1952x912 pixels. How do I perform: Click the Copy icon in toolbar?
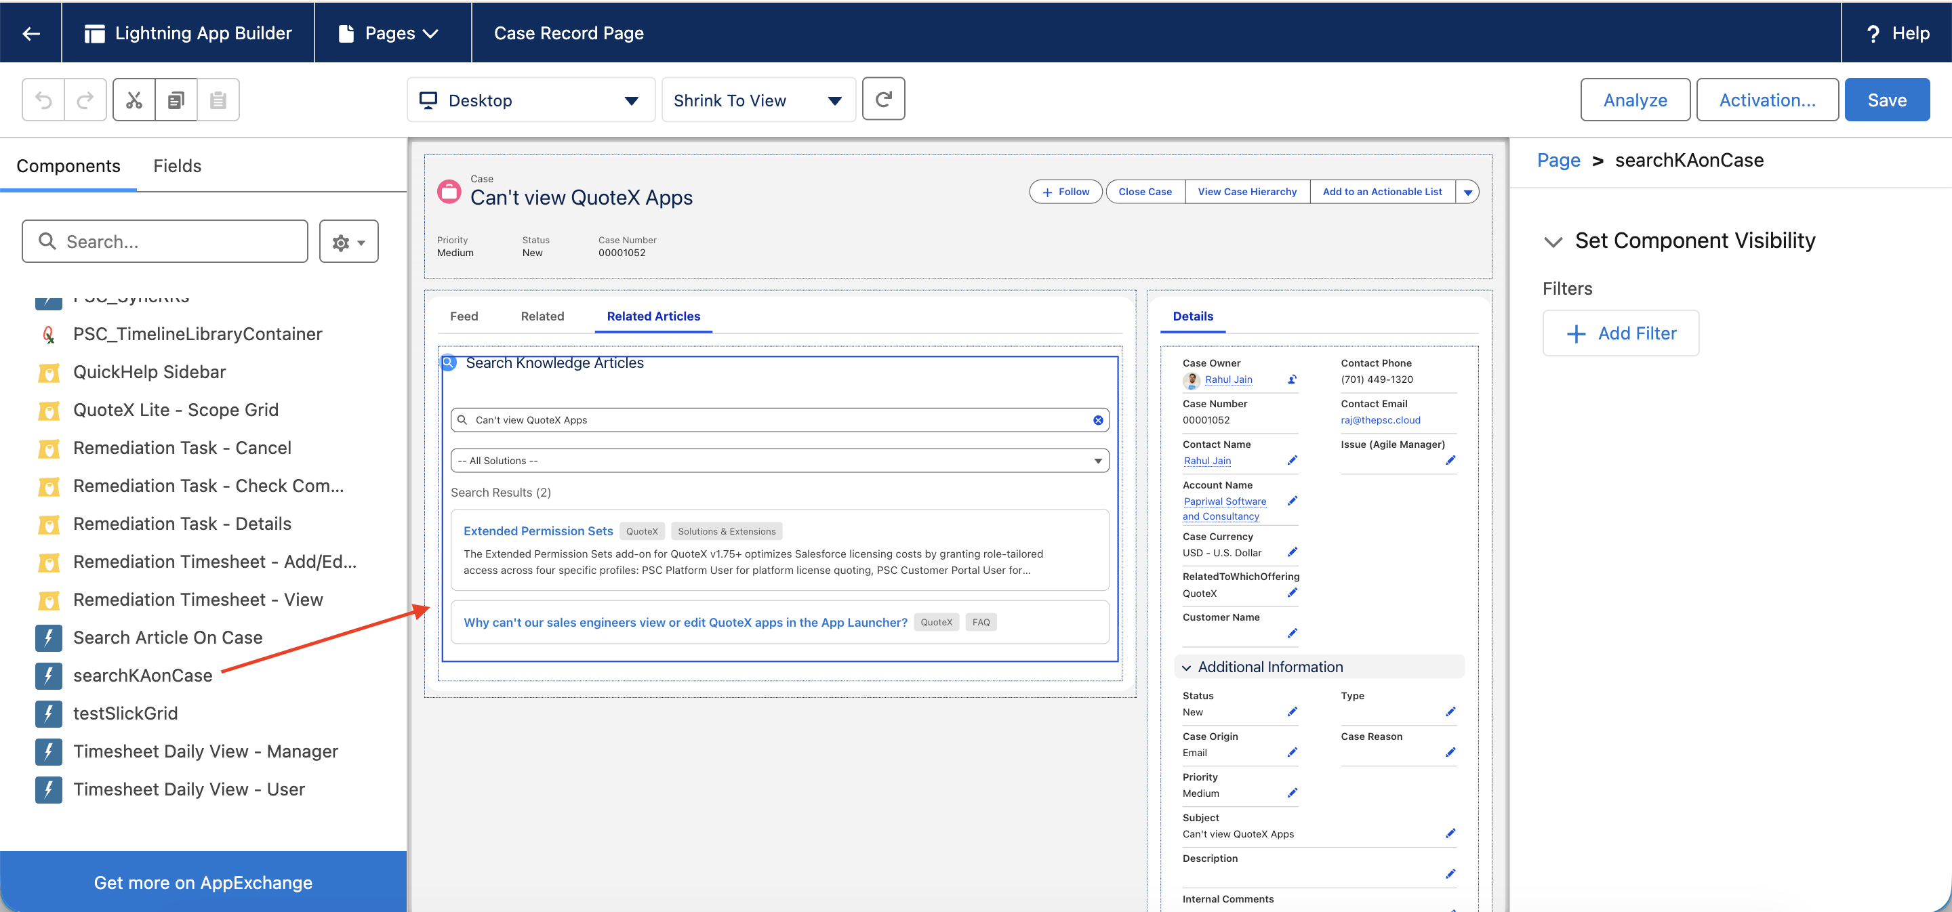pyautogui.click(x=176, y=100)
